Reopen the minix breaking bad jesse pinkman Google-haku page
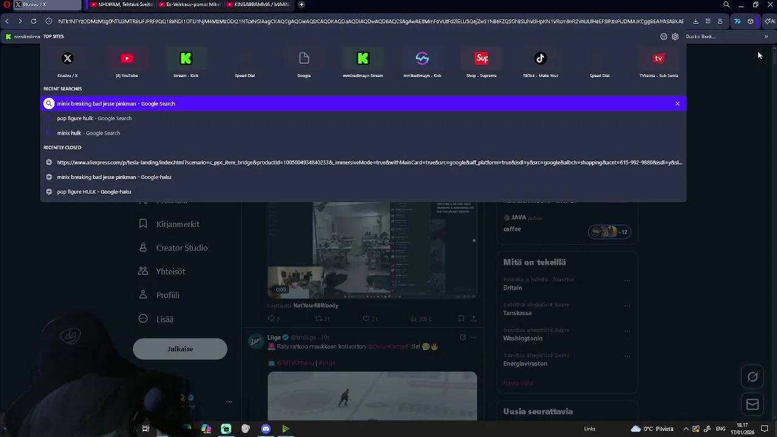The width and height of the screenshot is (777, 437). tap(363, 177)
